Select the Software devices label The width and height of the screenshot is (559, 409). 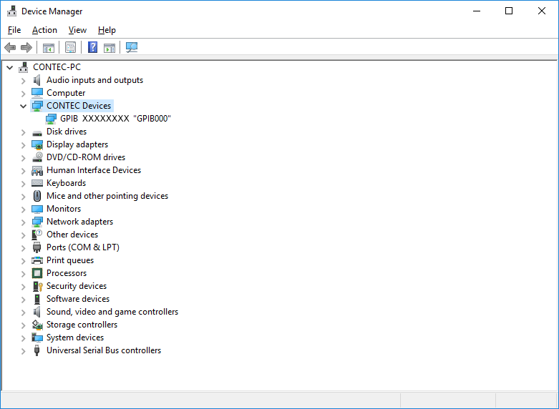78,299
